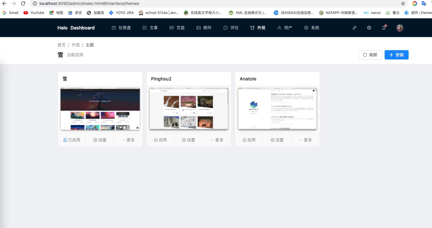Enable the Anatole theme
432x228 pixels.
[x=249, y=140]
